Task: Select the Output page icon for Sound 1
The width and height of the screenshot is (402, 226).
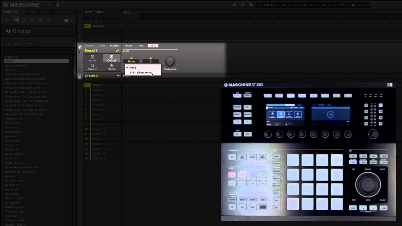Action: click(111, 58)
